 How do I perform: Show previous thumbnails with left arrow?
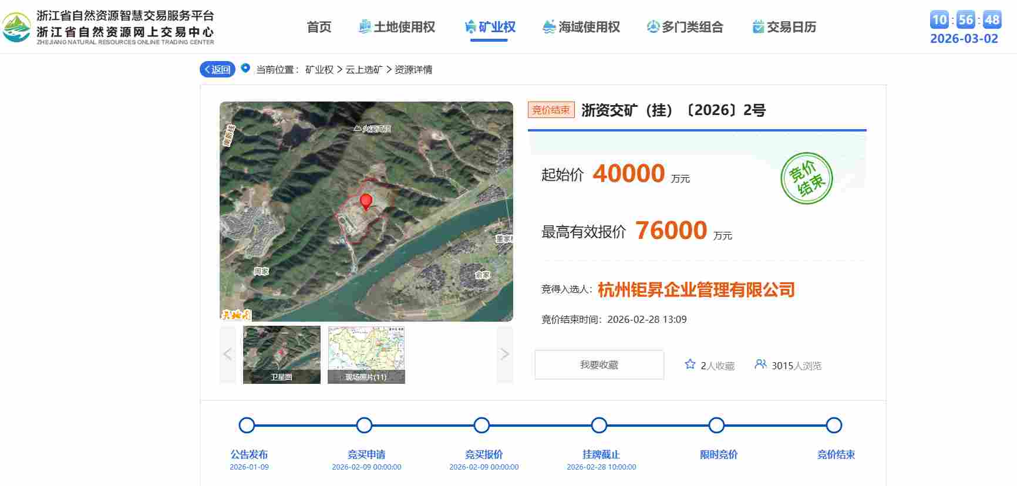[x=228, y=354]
